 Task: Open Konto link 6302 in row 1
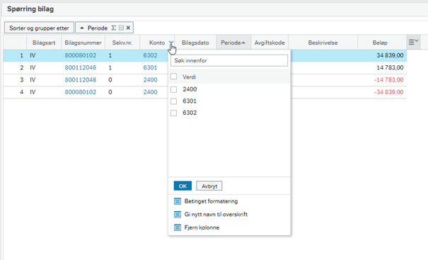pos(150,55)
